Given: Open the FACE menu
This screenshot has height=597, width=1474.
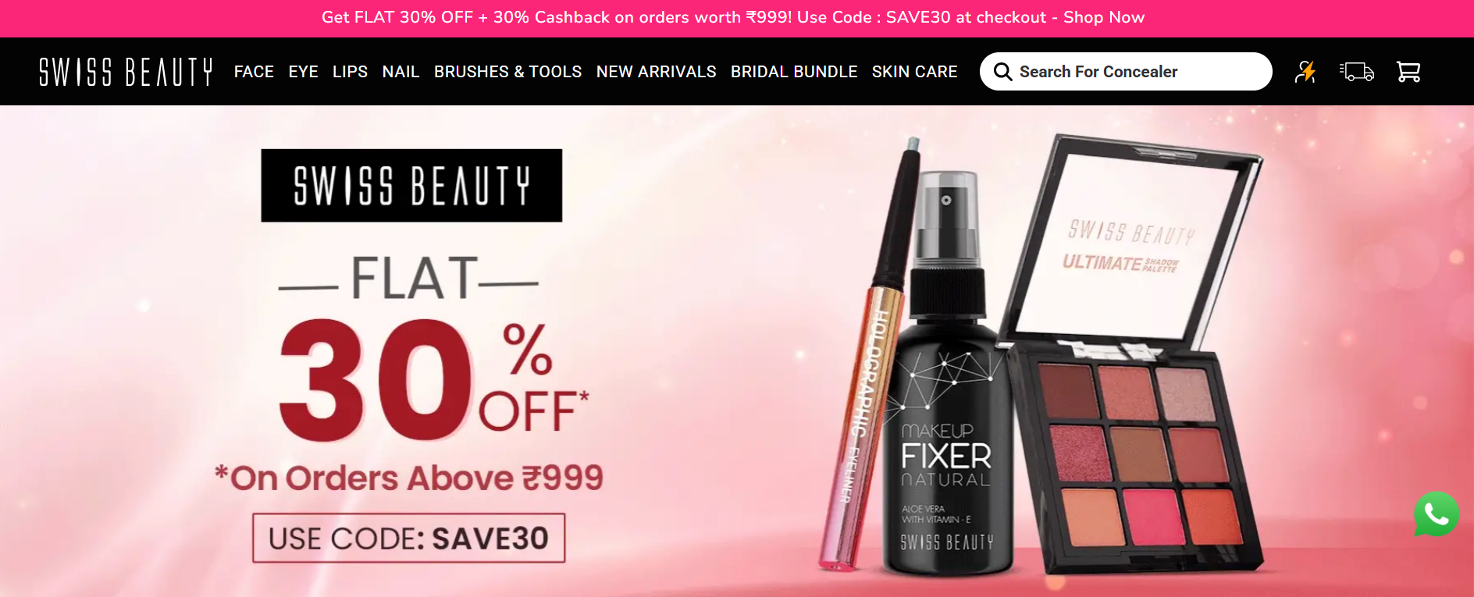Looking at the screenshot, I should tap(254, 72).
